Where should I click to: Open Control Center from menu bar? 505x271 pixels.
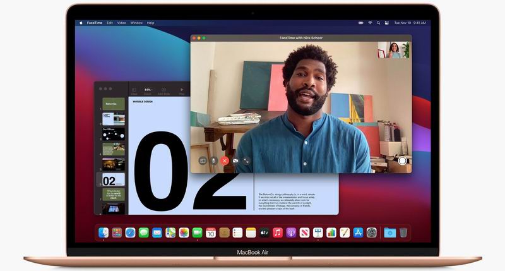[386, 23]
